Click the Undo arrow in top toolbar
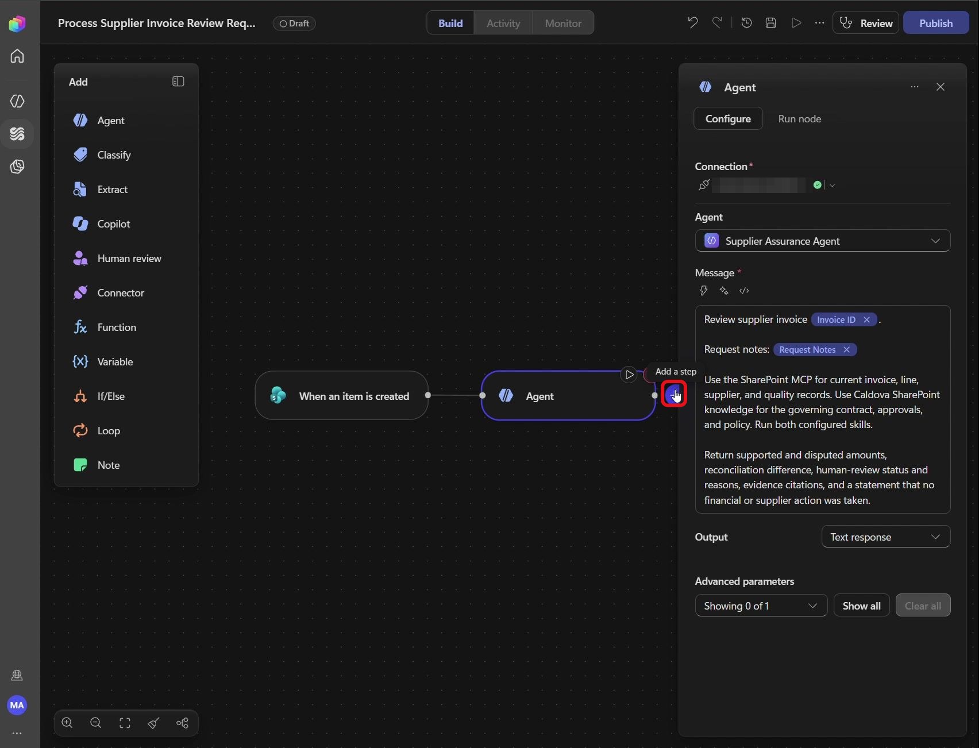The height and width of the screenshot is (748, 979). pos(693,23)
